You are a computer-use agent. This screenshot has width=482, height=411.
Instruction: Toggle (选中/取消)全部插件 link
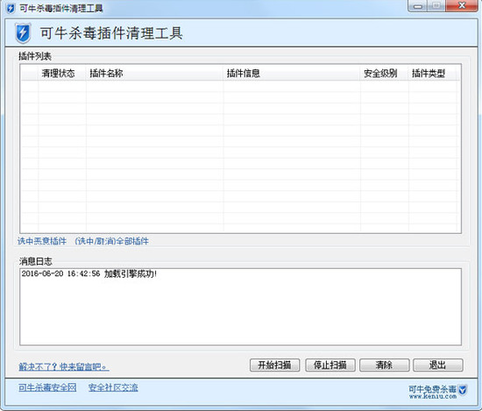[x=112, y=241]
